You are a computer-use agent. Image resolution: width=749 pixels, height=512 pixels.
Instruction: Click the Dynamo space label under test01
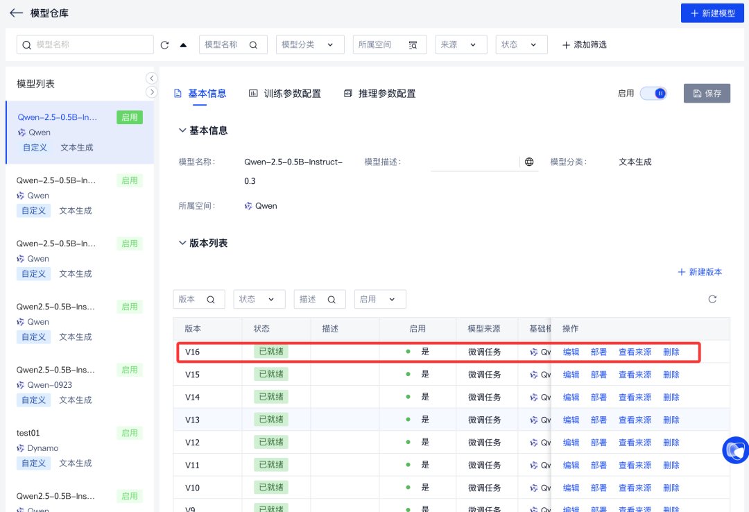point(43,448)
